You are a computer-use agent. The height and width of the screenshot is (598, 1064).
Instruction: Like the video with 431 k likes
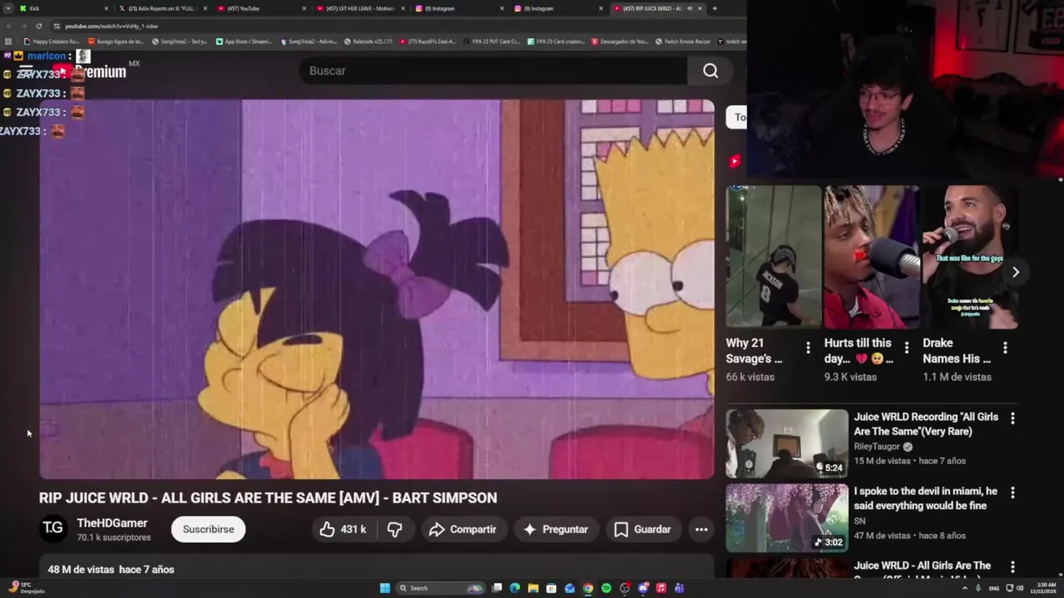point(342,529)
